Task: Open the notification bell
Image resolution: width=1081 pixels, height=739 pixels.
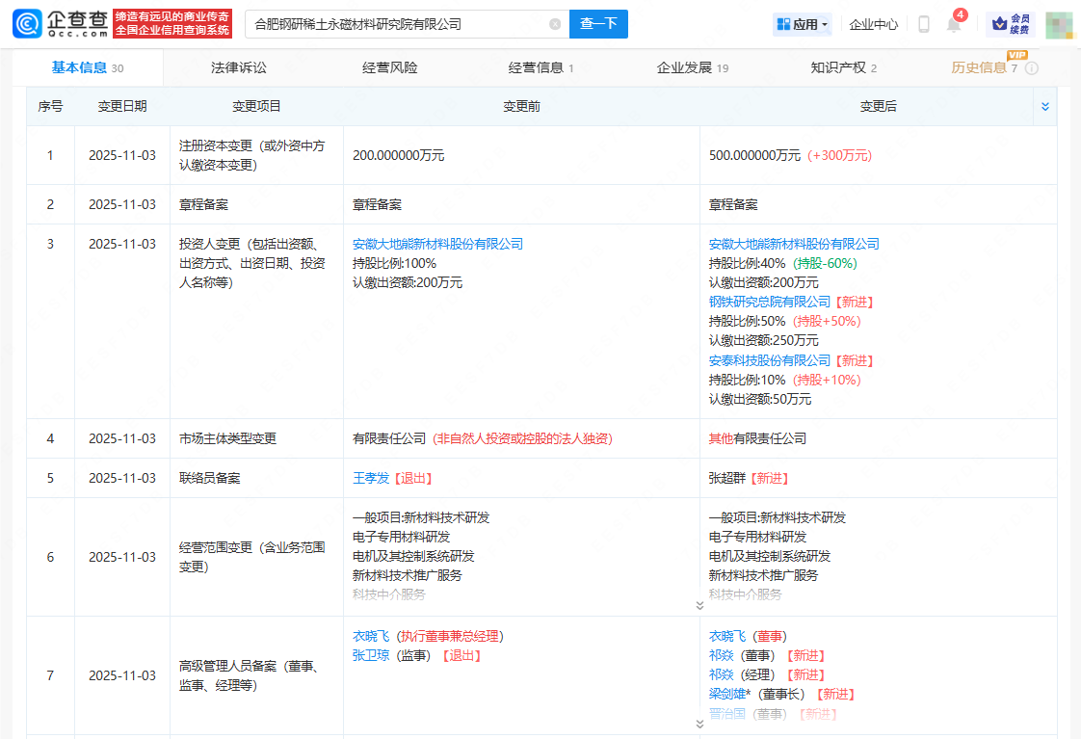Action: pos(953,25)
